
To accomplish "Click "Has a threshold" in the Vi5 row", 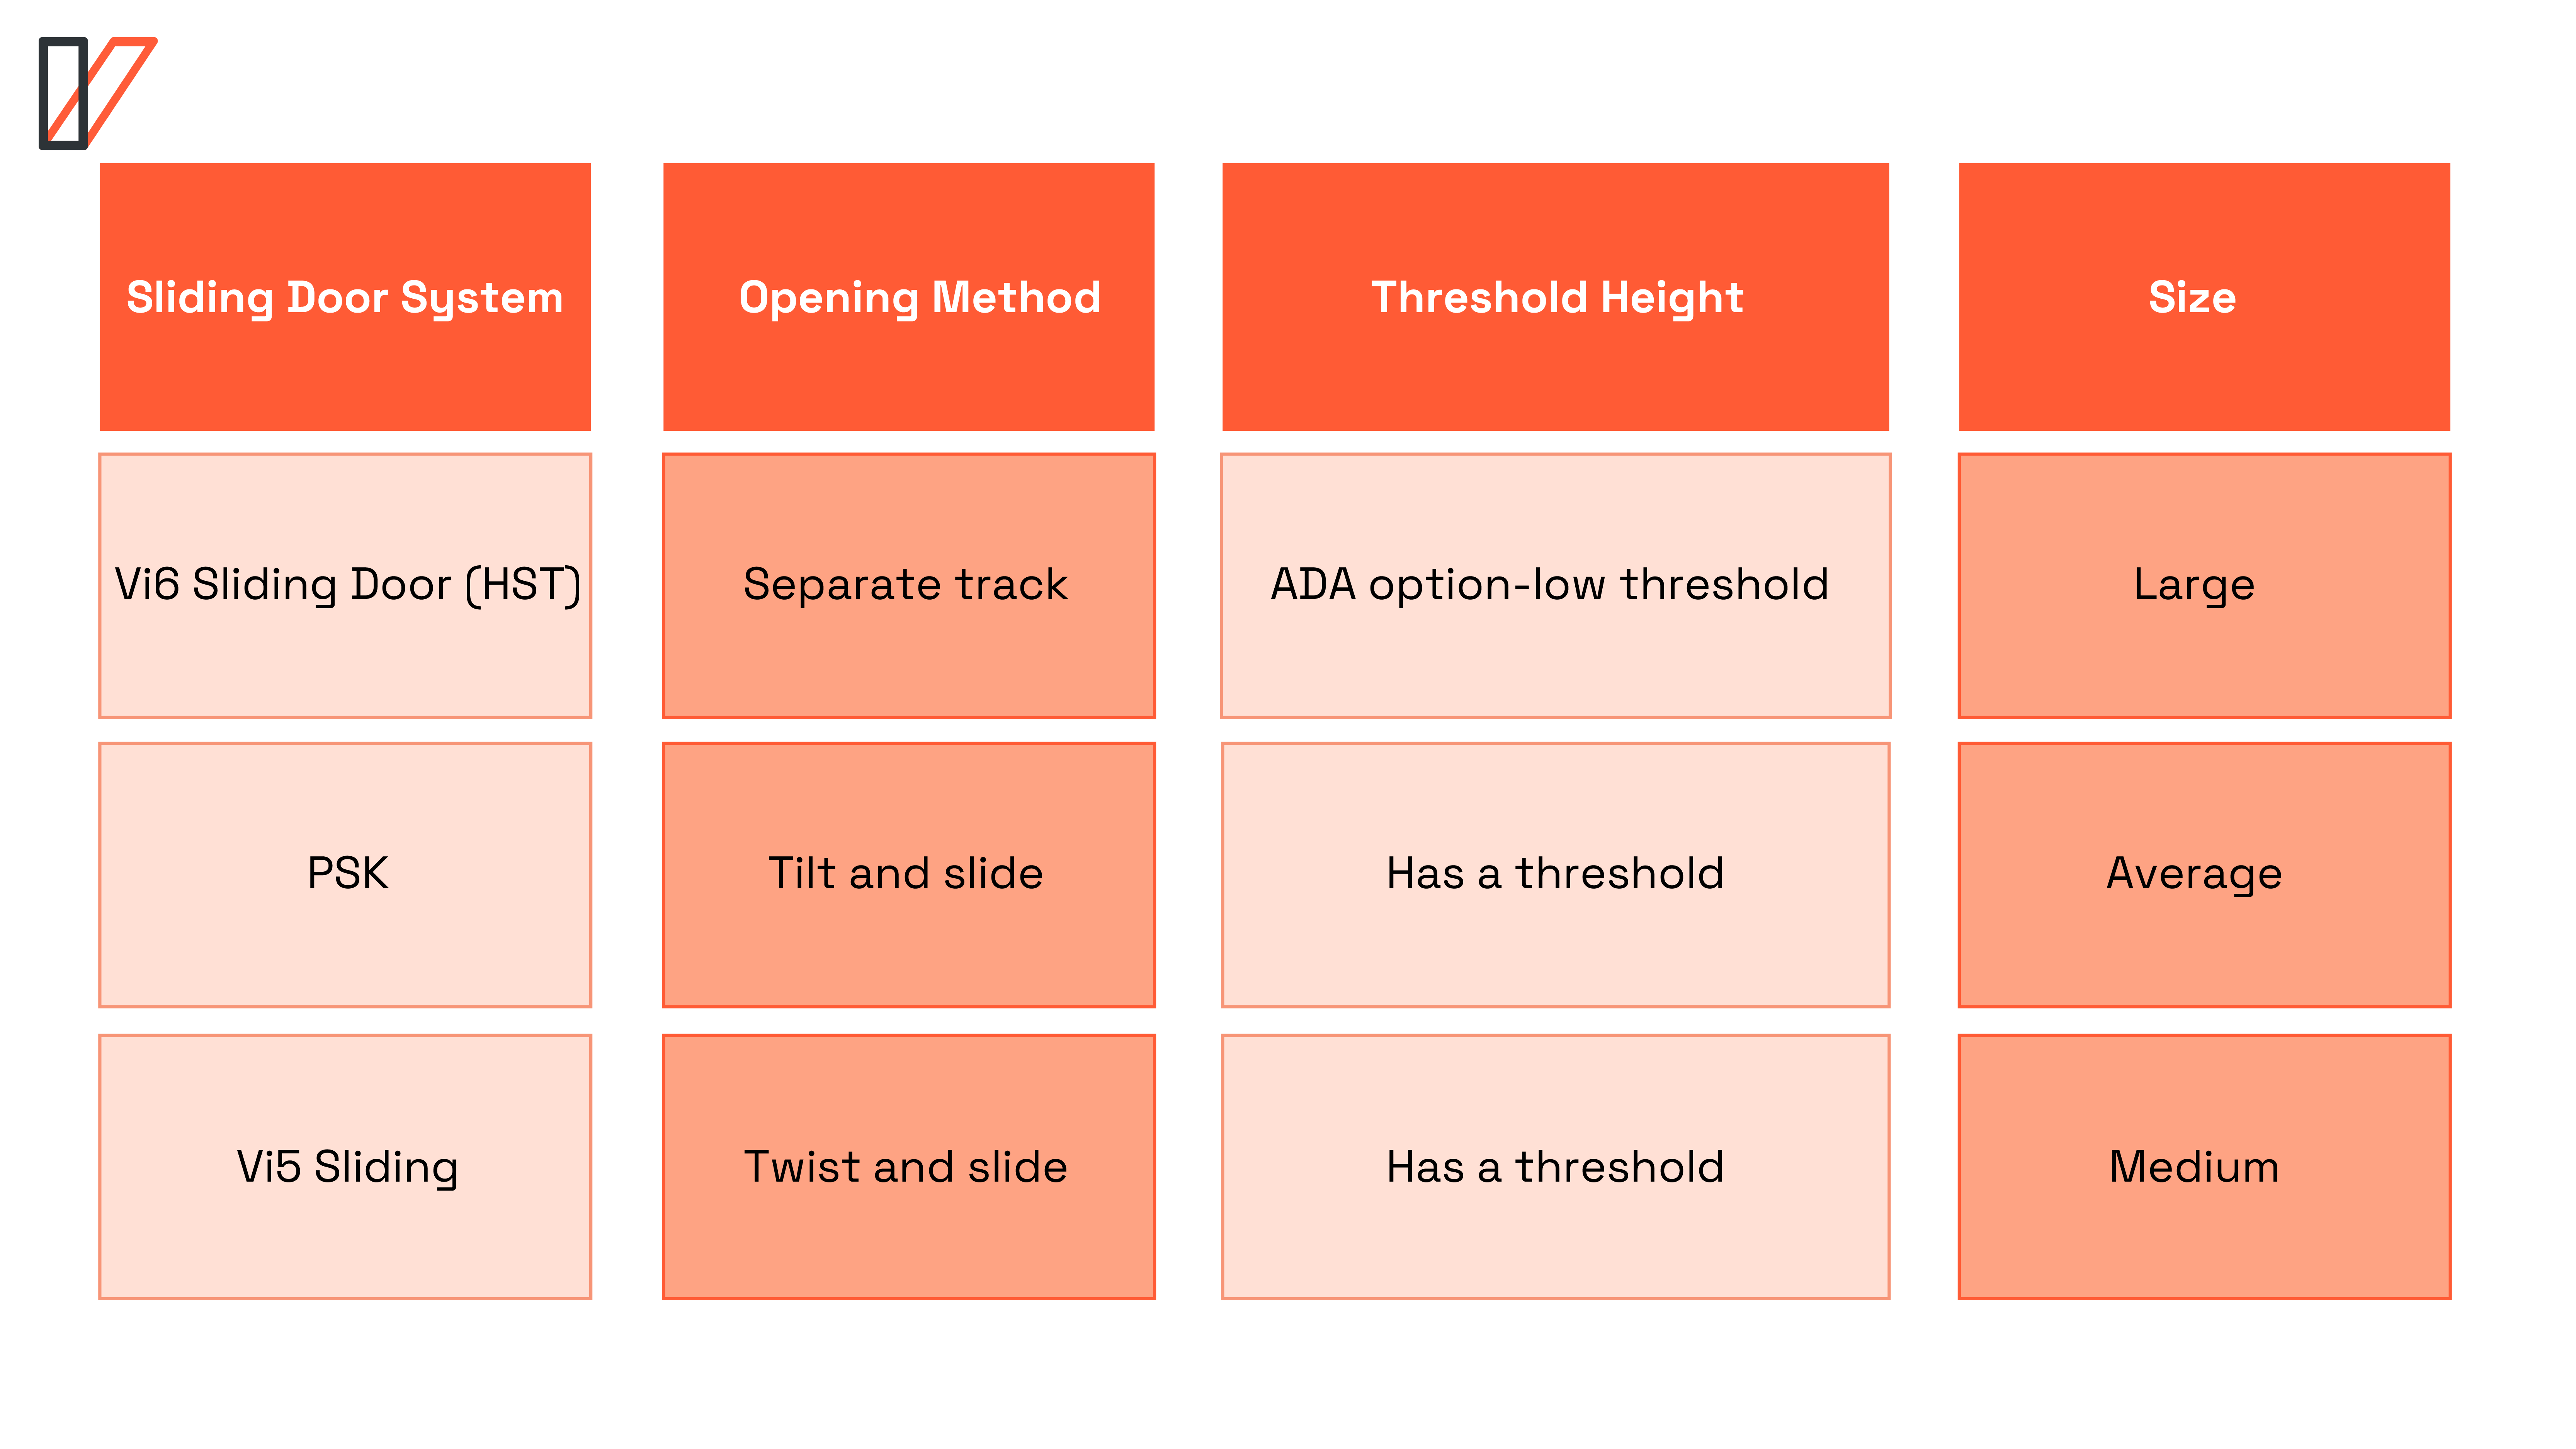I will point(1555,1166).
